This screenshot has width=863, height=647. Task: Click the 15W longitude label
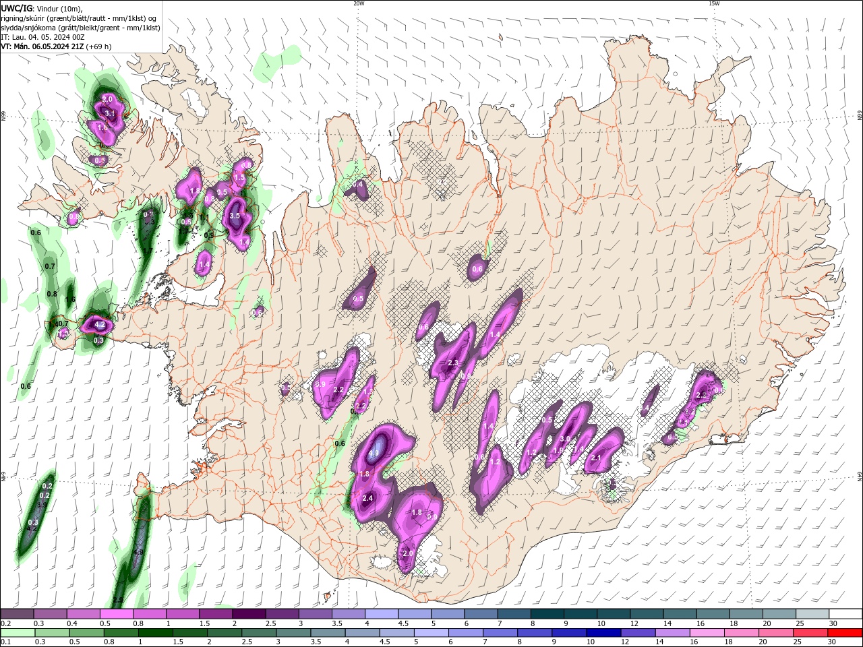click(714, 3)
